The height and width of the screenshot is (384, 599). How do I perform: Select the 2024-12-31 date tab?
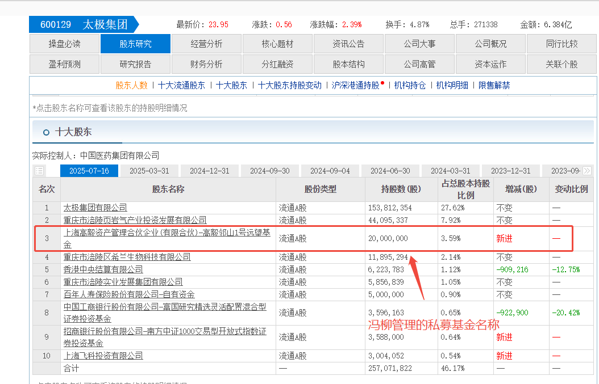210,171
